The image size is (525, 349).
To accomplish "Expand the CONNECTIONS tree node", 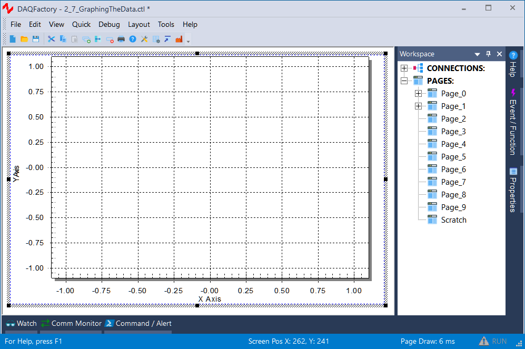I will (x=404, y=68).
